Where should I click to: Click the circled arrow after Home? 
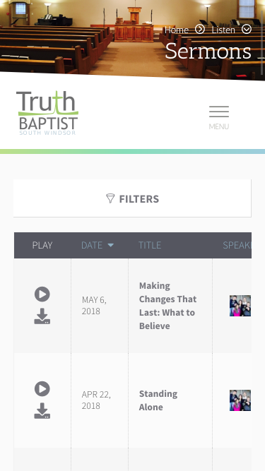[x=200, y=29]
